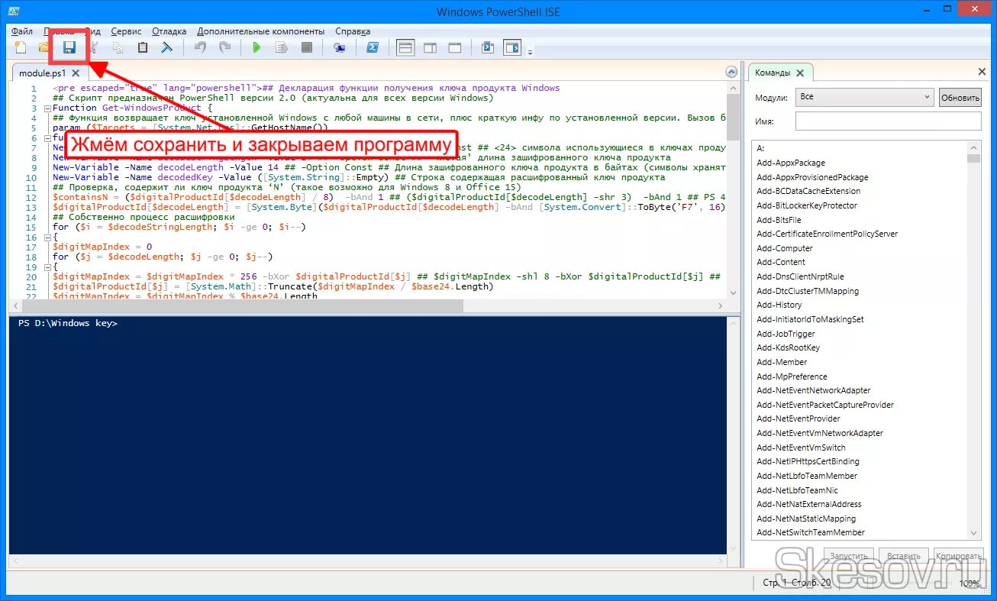The height and width of the screenshot is (601, 997).
Task: Open a new remote PowerShell tab icon
Action: (340, 47)
